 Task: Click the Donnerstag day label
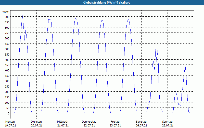point(89,122)
